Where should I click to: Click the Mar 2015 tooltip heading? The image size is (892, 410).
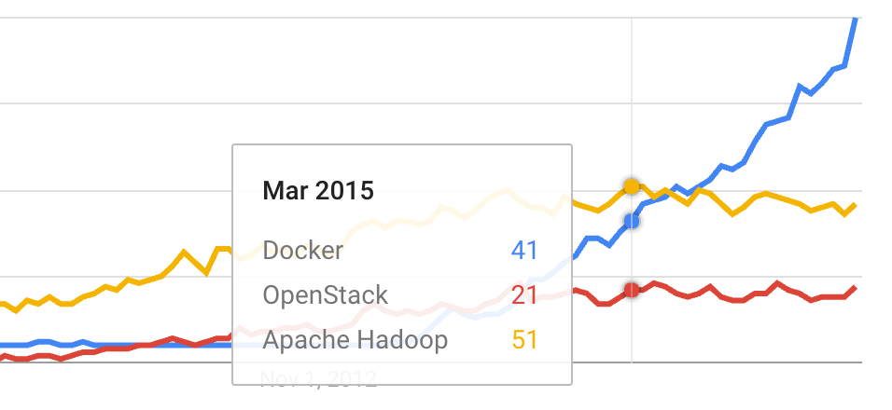coord(318,192)
